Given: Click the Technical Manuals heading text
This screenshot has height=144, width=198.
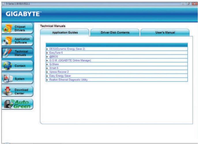Looking at the screenshot, I should pos(53,26).
